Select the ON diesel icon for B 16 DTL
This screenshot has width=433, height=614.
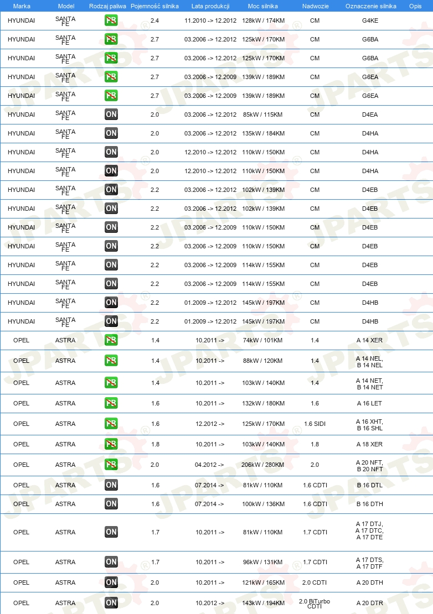point(111,485)
